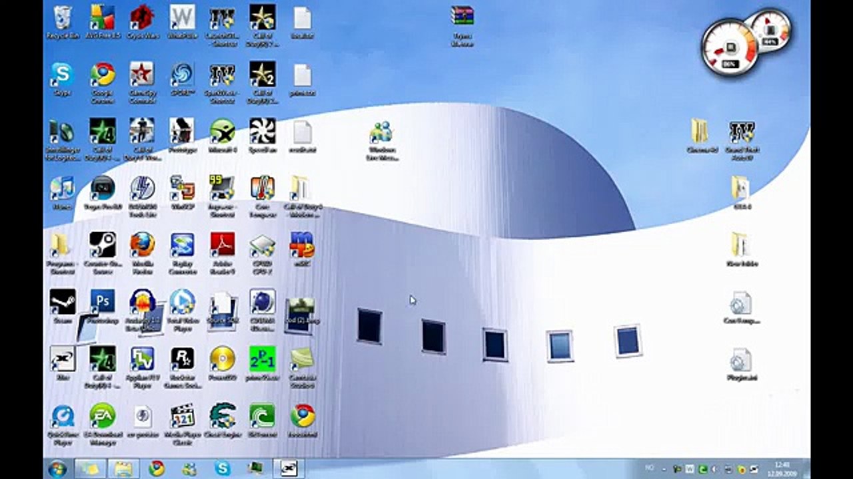
Task: Open the Camtasia Studio shortcut
Action: tap(302, 368)
